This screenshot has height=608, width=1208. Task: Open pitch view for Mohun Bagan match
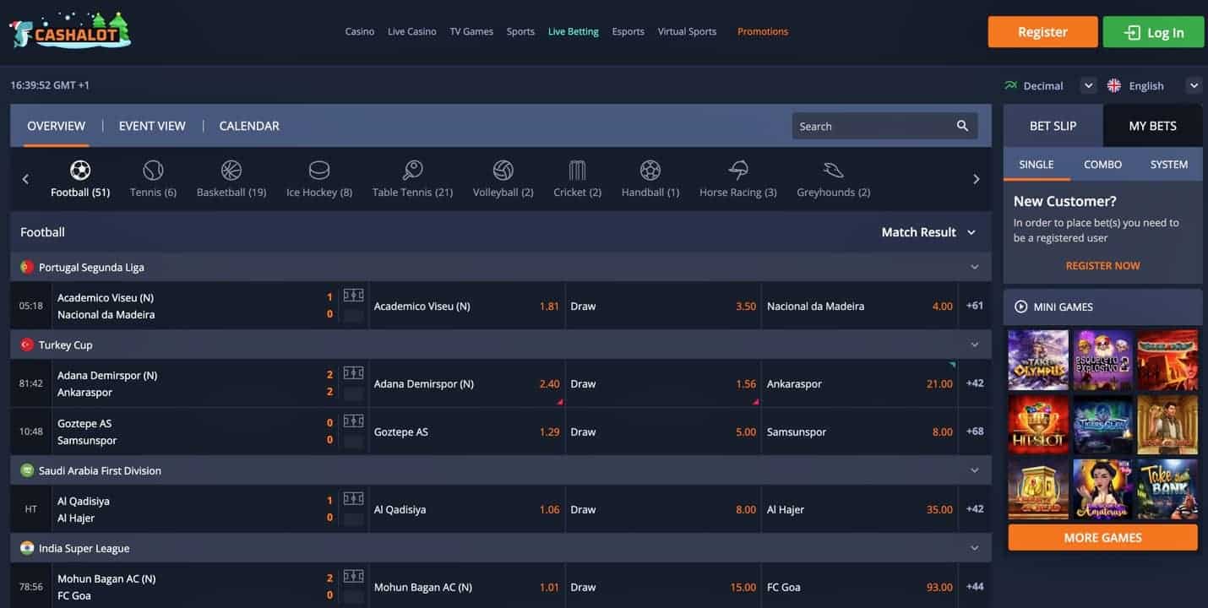click(353, 577)
